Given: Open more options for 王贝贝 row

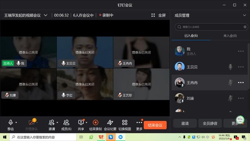Looking at the screenshot, I should point(241,67).
